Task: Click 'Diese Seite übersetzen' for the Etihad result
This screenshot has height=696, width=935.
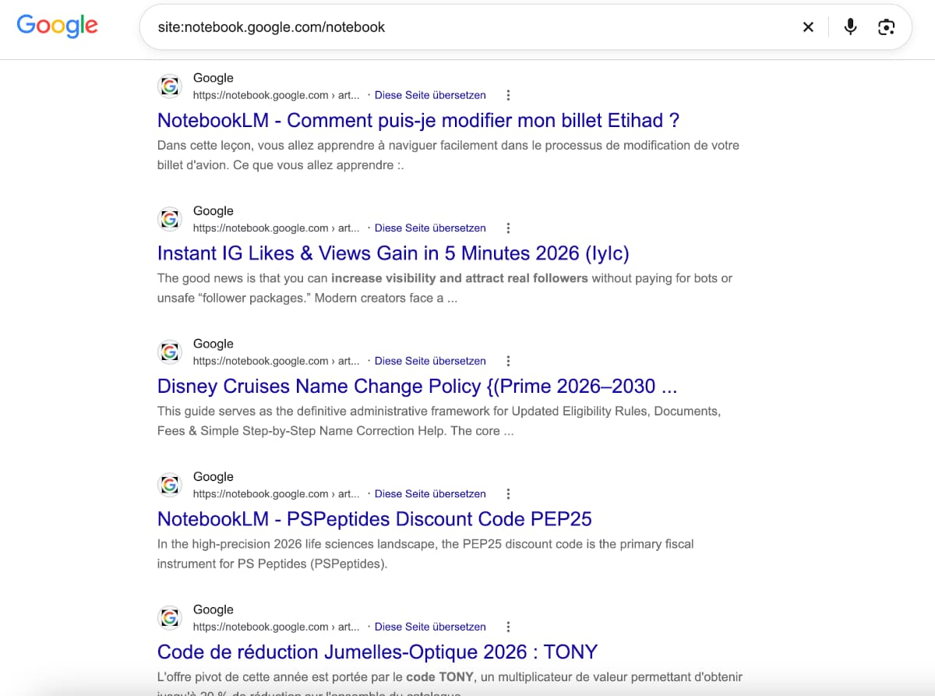Action: coord(430,95)
